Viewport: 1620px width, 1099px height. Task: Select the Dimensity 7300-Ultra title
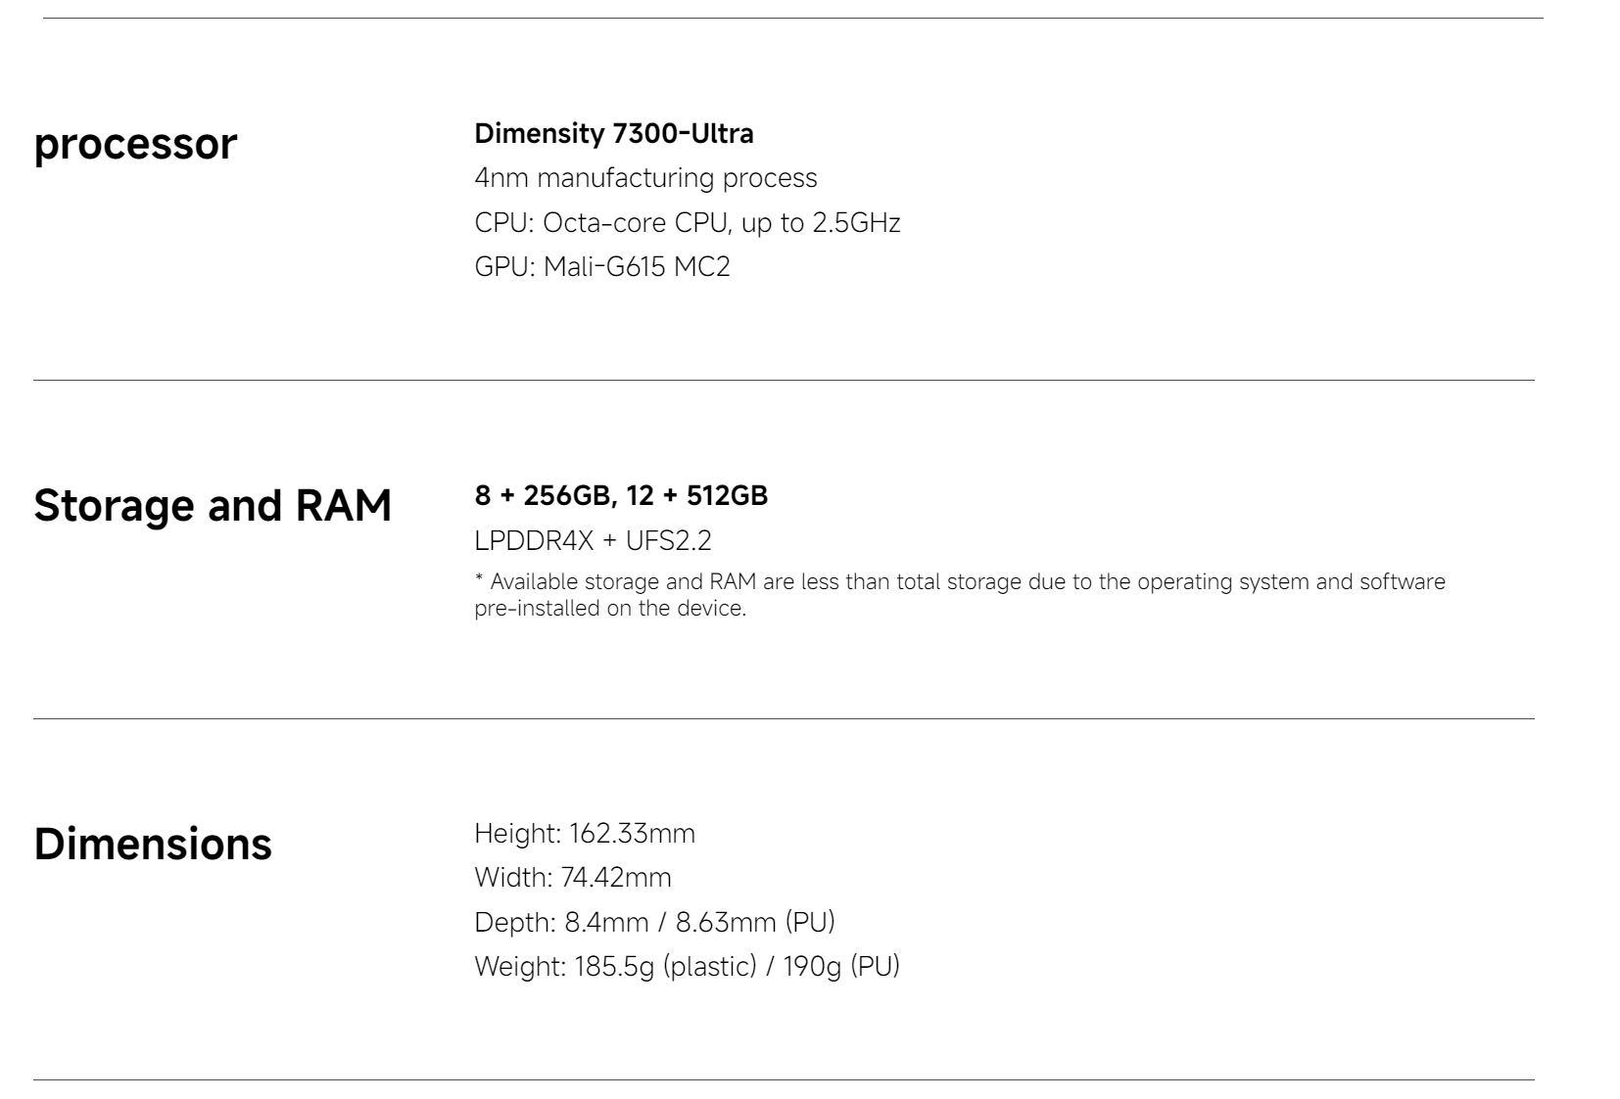[614, 133]
